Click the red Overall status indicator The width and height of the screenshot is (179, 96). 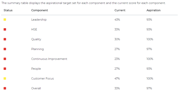pyautogui.click(x=5, y=88)
